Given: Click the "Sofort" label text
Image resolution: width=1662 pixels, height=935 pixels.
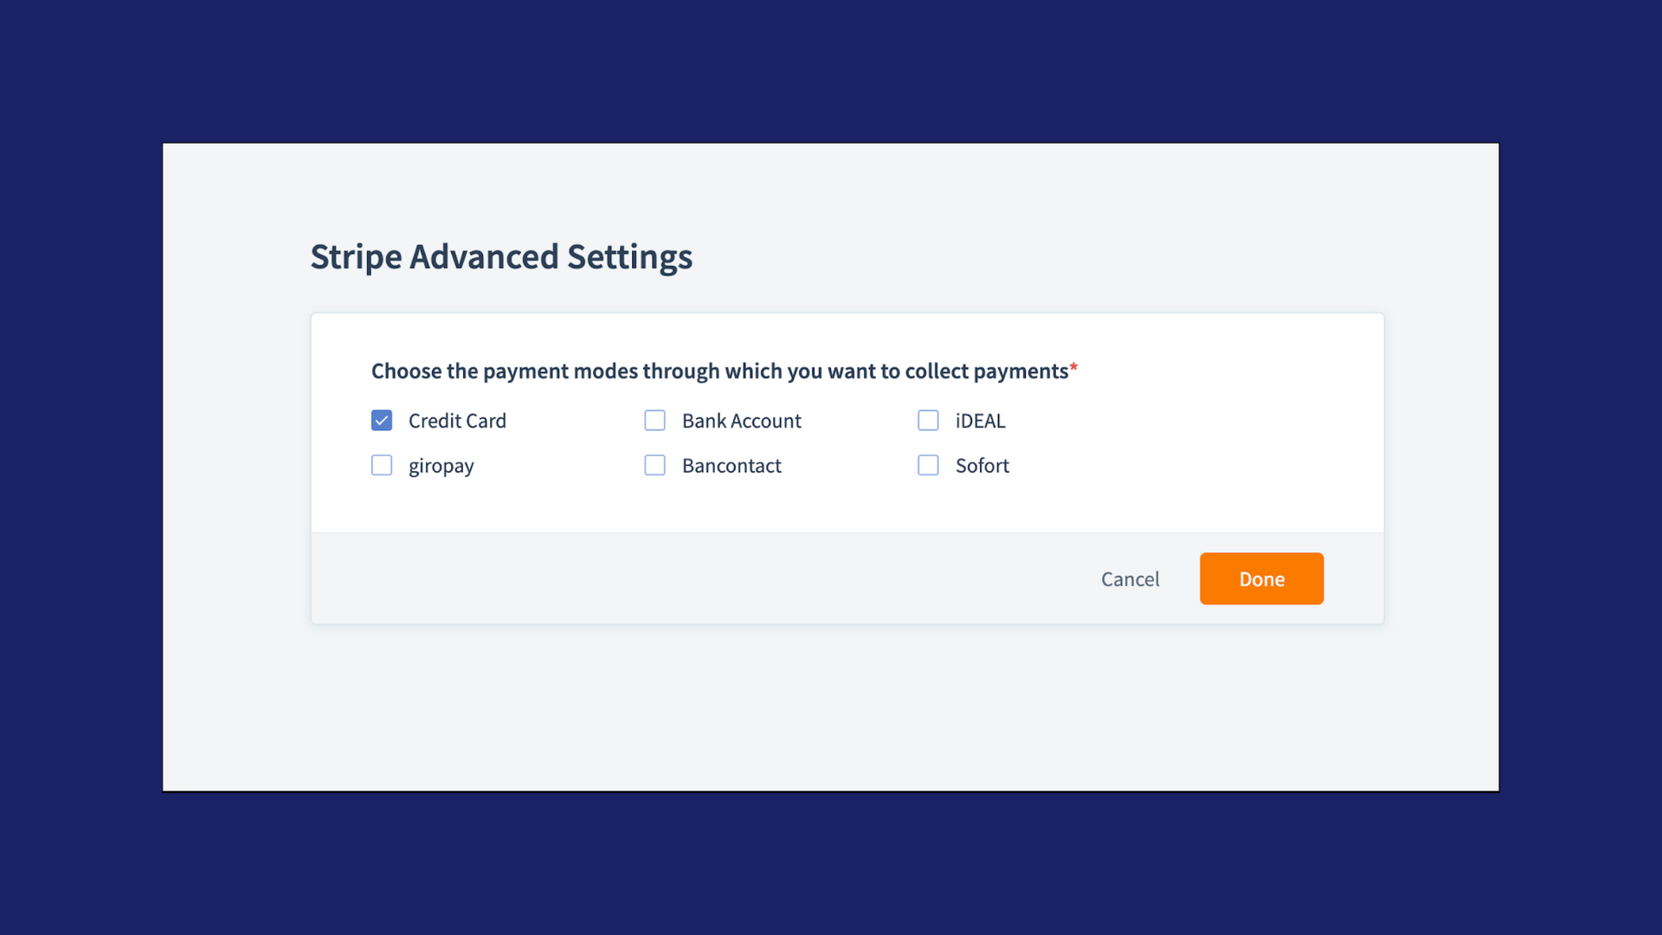Looking at the screenshot, I should click(982, 466).
